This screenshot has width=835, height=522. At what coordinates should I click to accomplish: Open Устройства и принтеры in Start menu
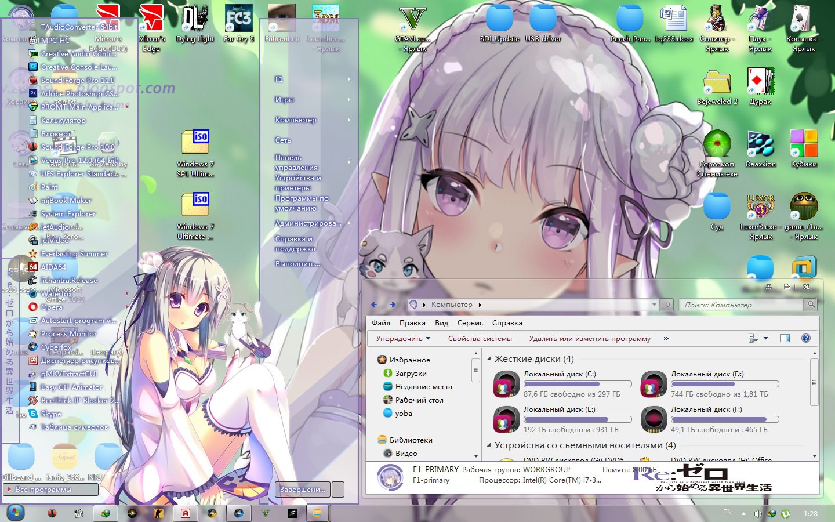coord(298,183)
